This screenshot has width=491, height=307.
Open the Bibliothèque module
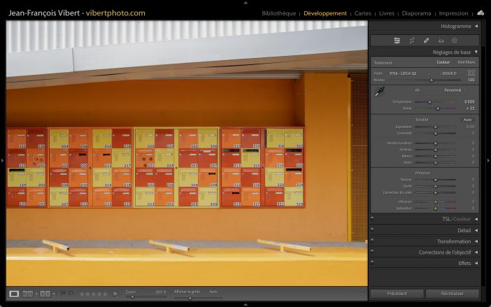click(278, 13)
